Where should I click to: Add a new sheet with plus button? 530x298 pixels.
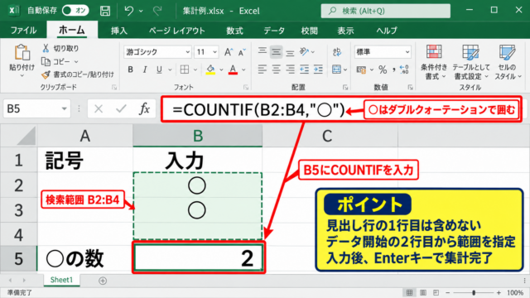(103, 281)
